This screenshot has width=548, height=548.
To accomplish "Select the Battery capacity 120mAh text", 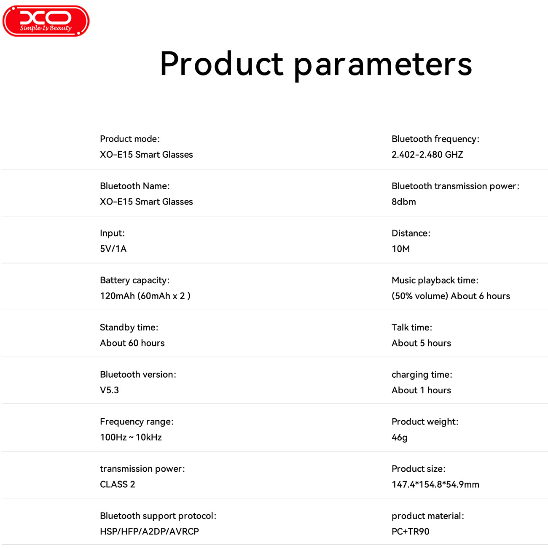I will tap(145, 296).
